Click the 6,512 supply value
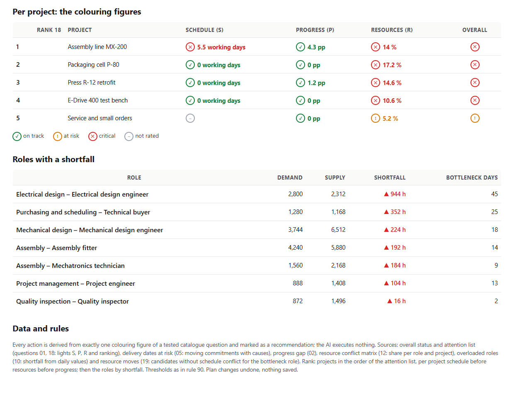514x394 pixels. point(338,230)
